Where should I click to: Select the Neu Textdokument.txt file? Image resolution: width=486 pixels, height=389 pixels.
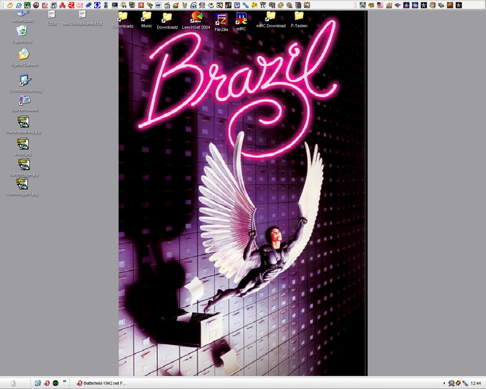point(82,18)
